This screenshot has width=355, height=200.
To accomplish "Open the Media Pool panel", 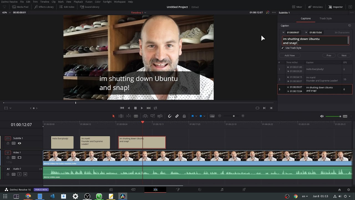I will tap(20, 7).
